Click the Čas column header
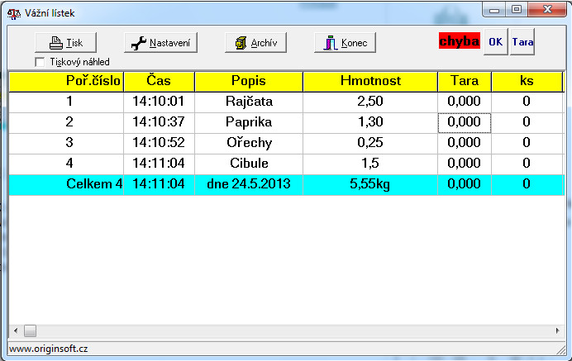572x361 pixels. [x=159, y=81]
